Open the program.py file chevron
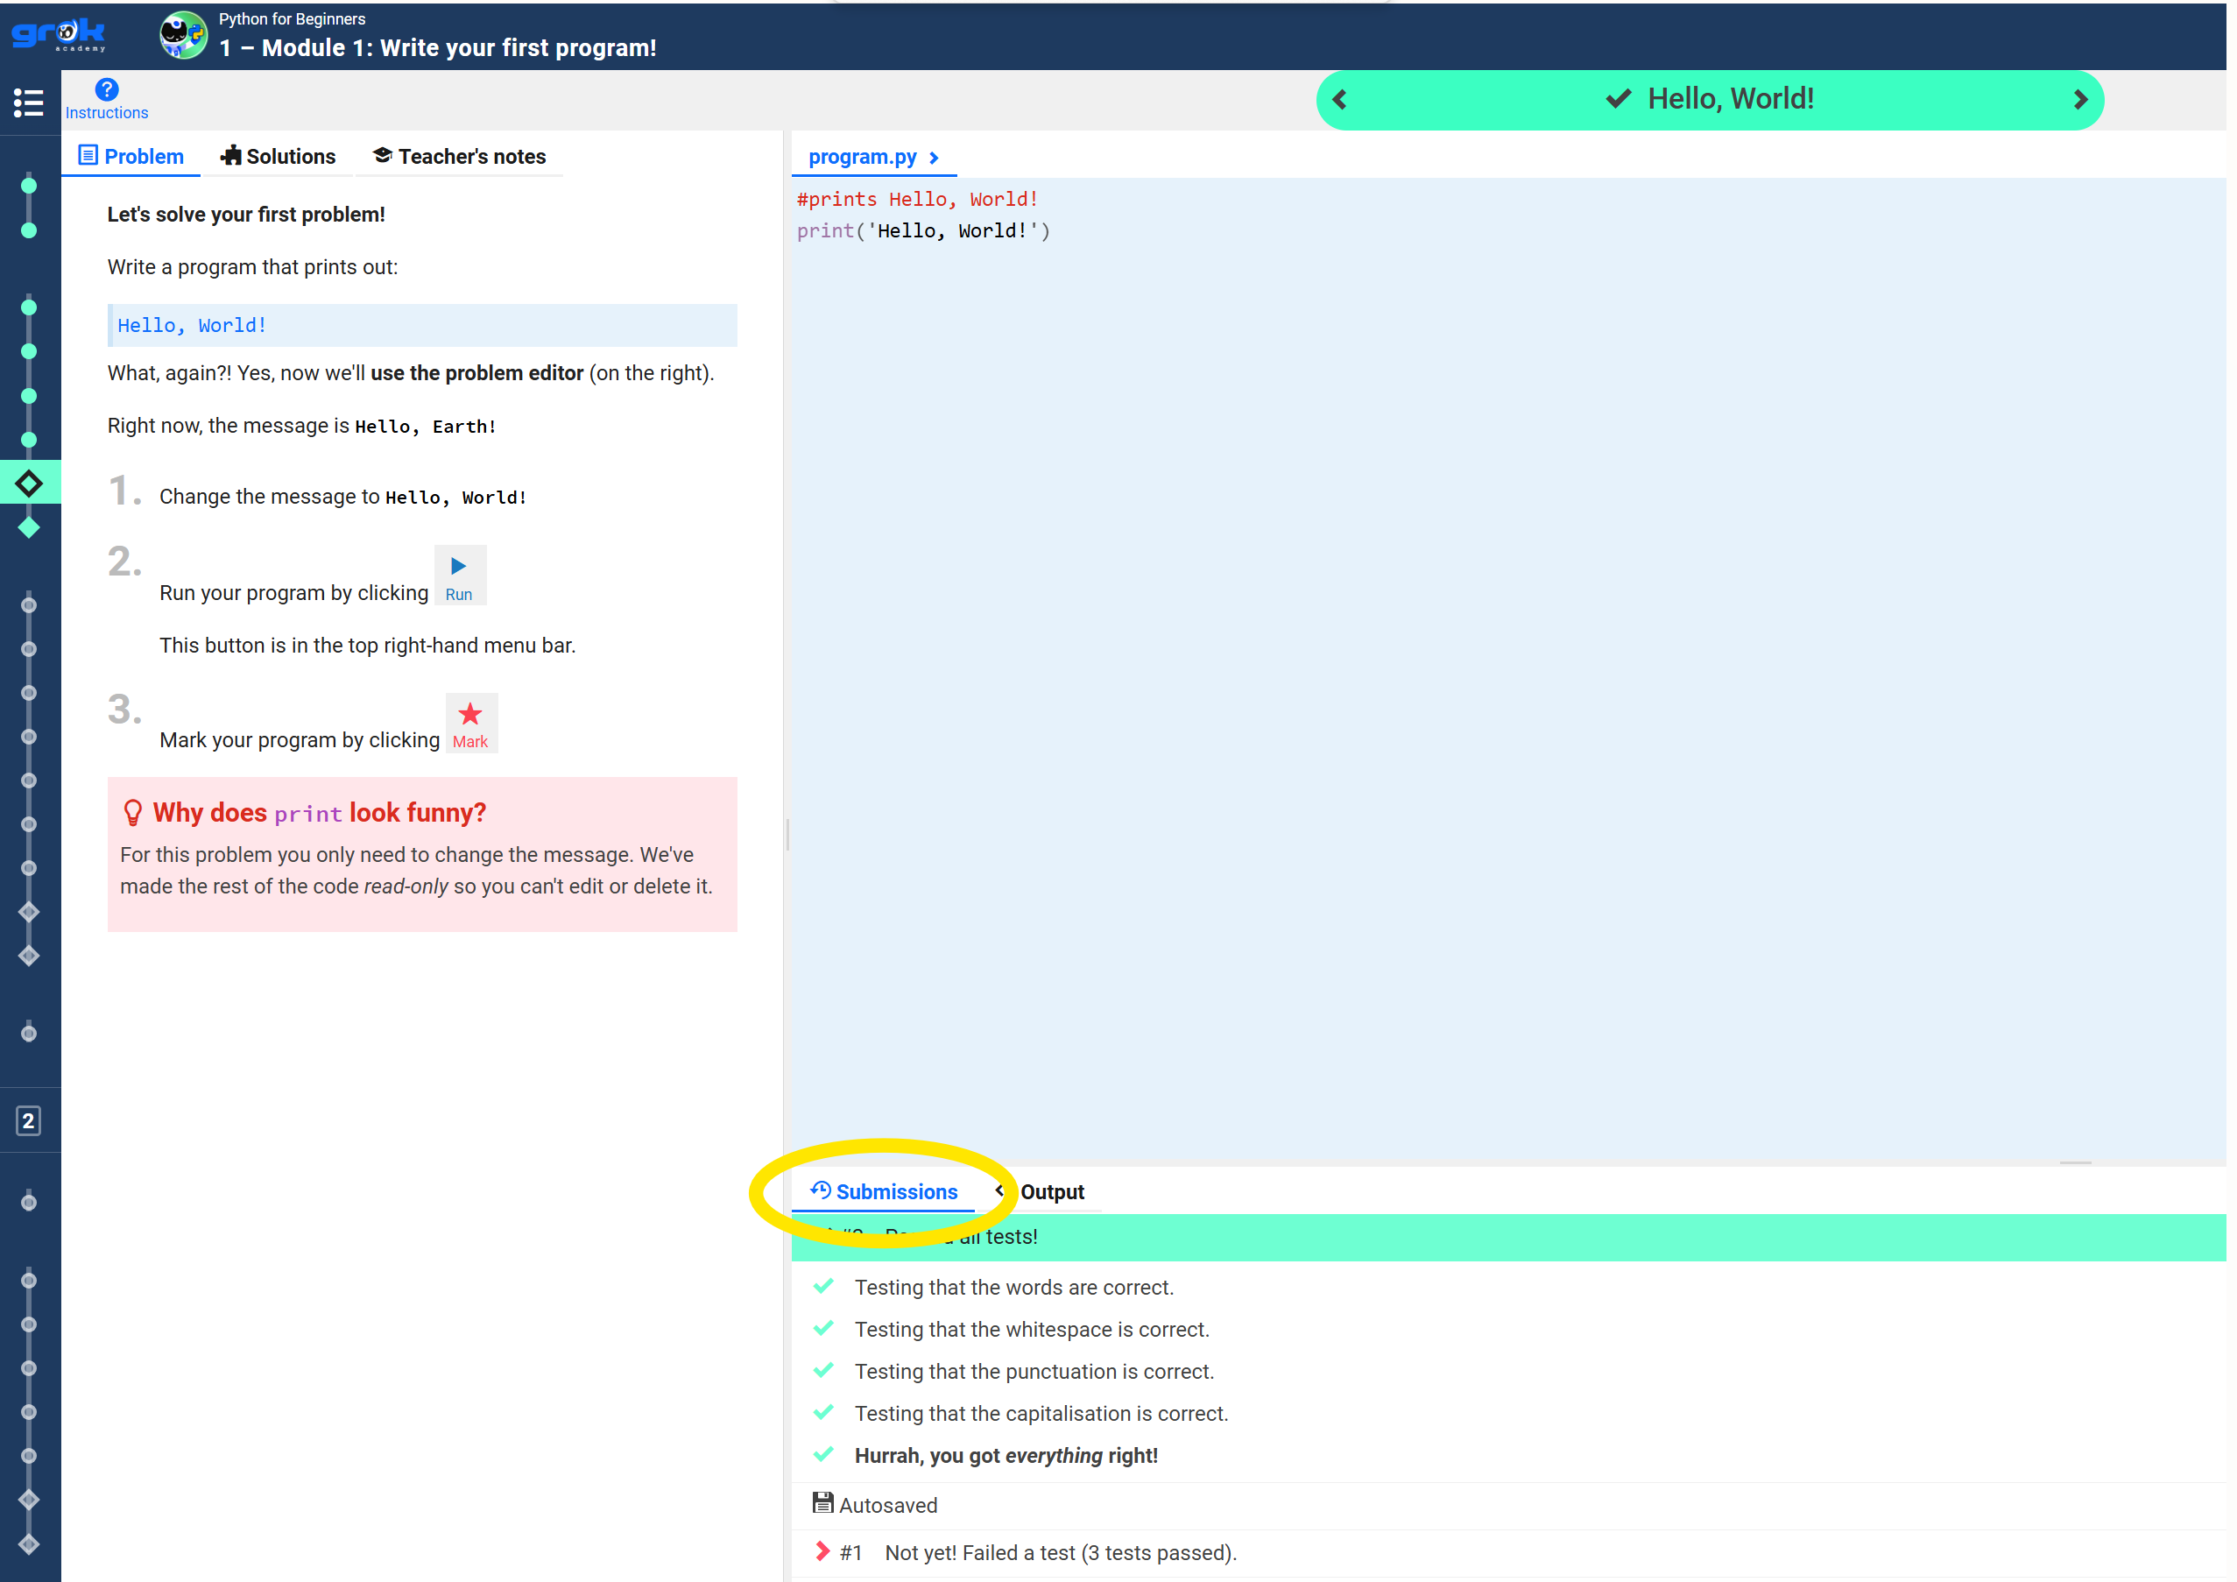Viewport: 2237px width, 1582px height. pyautogui.click(x=935, y=158)
